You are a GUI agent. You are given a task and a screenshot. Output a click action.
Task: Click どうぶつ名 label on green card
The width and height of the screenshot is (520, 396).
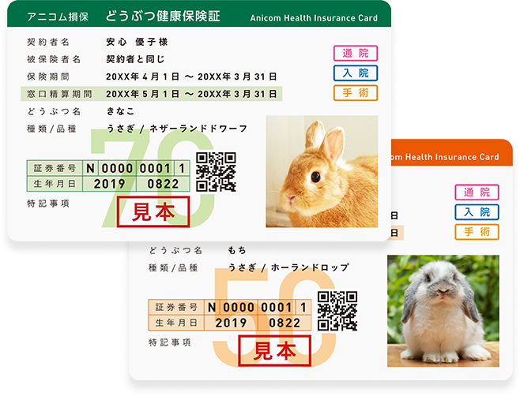click(54, 111)
